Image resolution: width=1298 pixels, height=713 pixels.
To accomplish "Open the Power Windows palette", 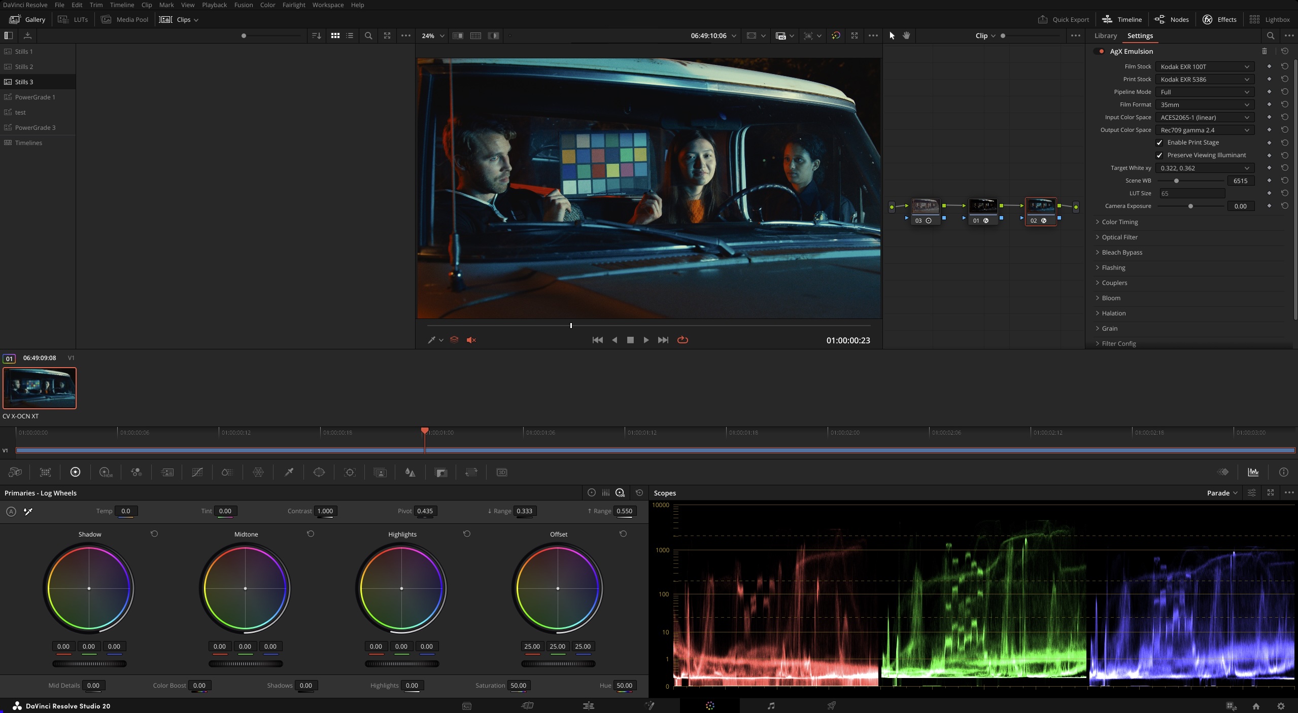I will (x=319, y=472).
